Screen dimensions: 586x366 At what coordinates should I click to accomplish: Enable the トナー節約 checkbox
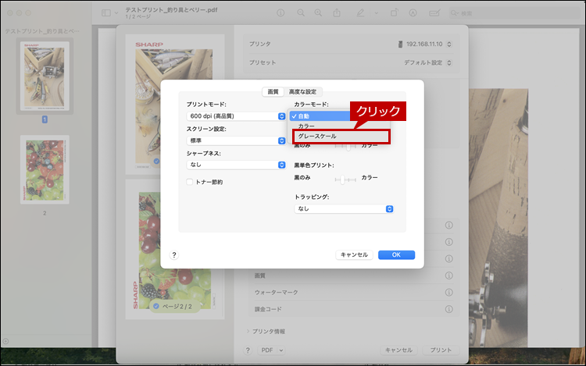tap(190, 182)
